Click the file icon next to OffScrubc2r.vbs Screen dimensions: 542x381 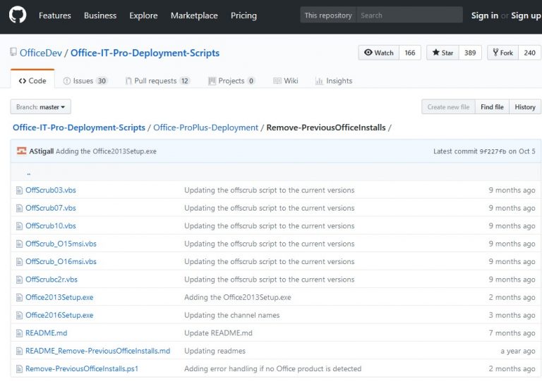point(19,280)
